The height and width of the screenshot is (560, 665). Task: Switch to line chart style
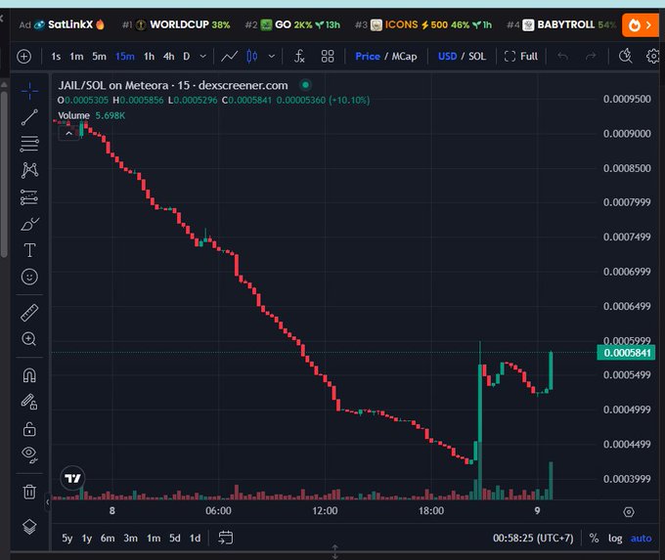pos(230,57)
